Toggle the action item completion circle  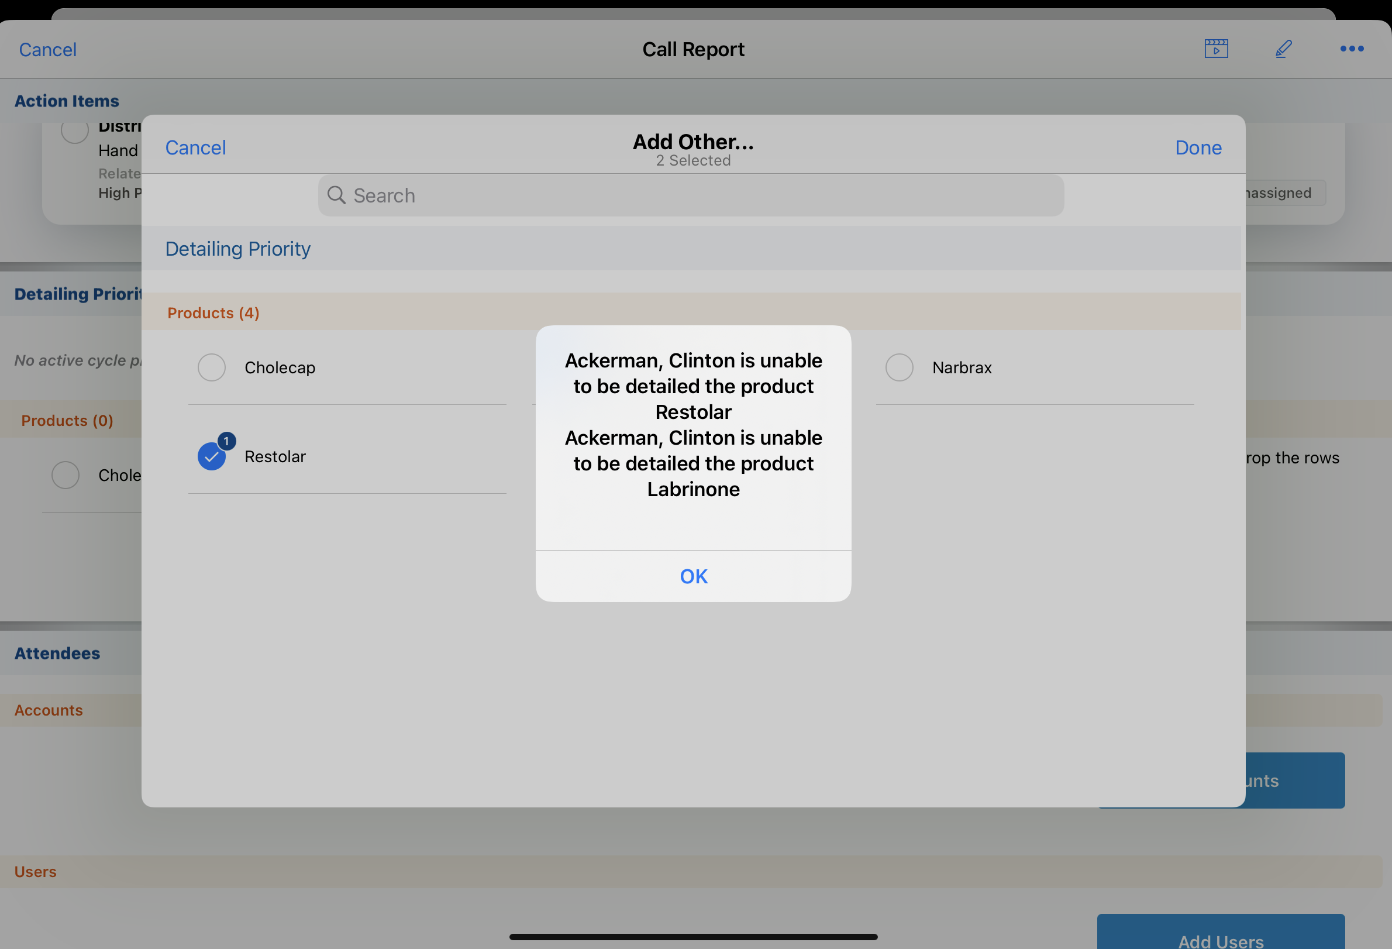coord(75,130)
